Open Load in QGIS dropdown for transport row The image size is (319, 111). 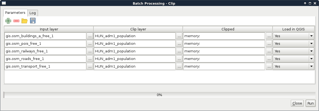[311, 66]
